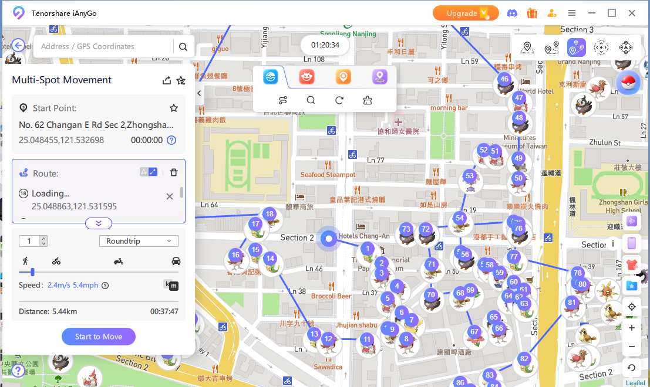Open the hamburger menu in the title bar
Image resolution: width=650 pixels, height=387 pixels.
pyautogui.click(x=571, y=13)
